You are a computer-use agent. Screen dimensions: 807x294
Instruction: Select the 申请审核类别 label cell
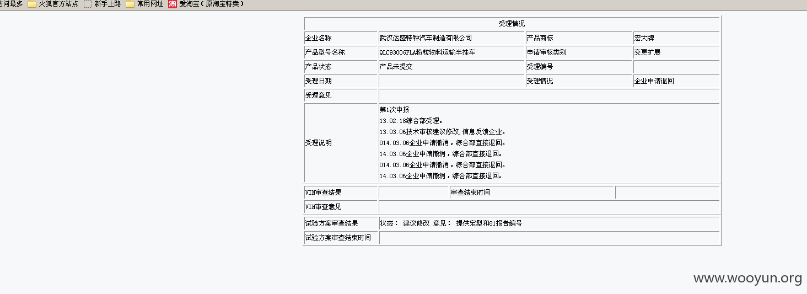click(x=578, y=52)
